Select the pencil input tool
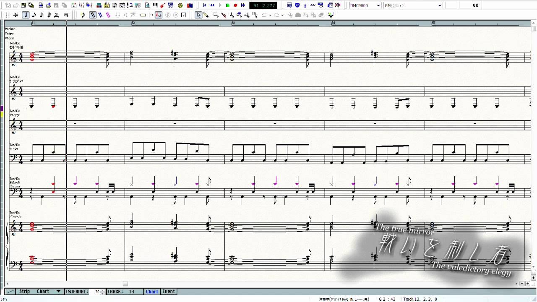This screenshot has height=302, width=537. [x=206, y=15]
